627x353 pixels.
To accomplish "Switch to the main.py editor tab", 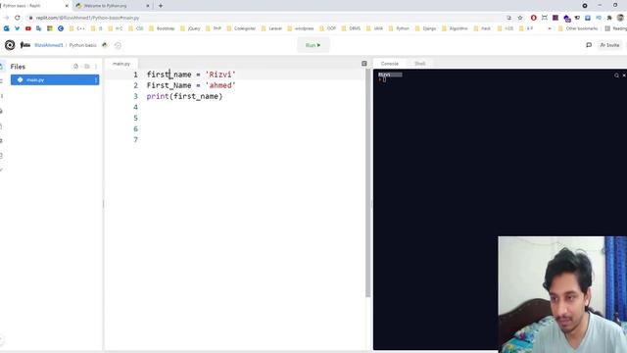I will pyautogui.click(x=121, y=64).
